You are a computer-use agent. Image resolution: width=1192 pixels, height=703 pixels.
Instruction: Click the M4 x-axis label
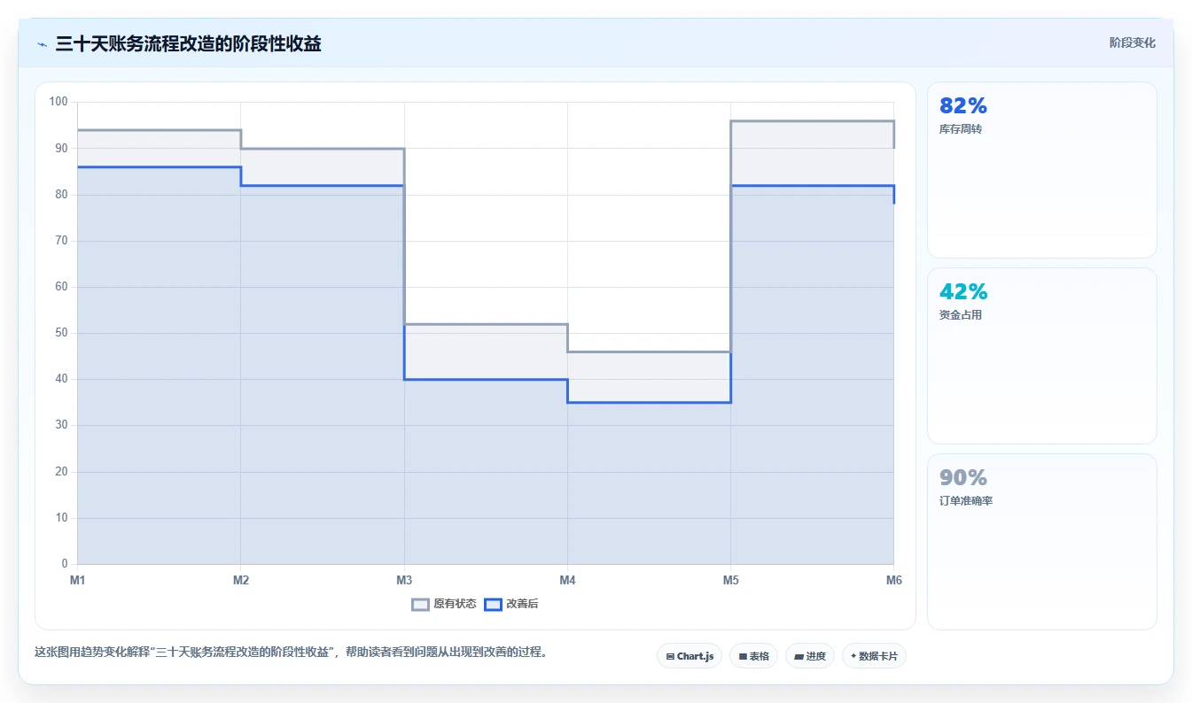pyautogui.click(x=567, y=580)
